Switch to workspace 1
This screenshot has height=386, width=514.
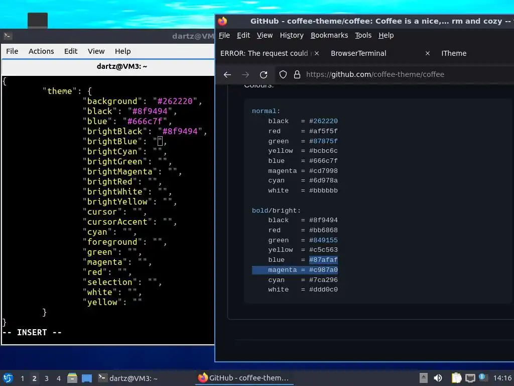[22, 378]
